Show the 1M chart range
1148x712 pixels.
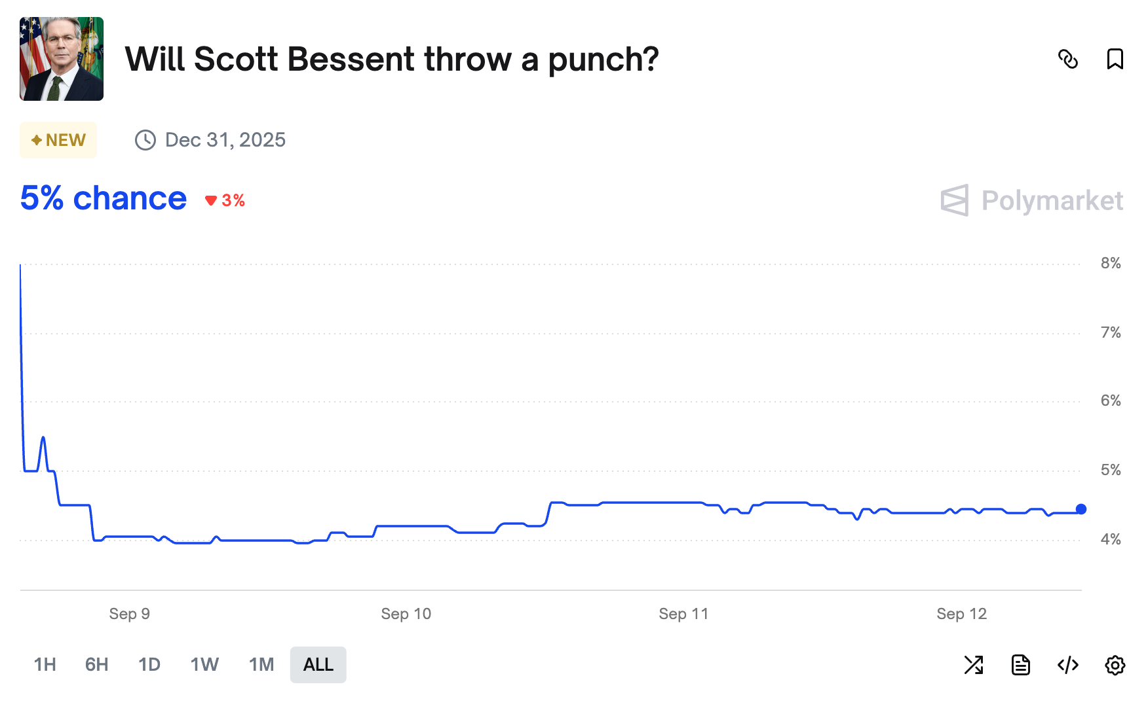(x=261, y=665)
